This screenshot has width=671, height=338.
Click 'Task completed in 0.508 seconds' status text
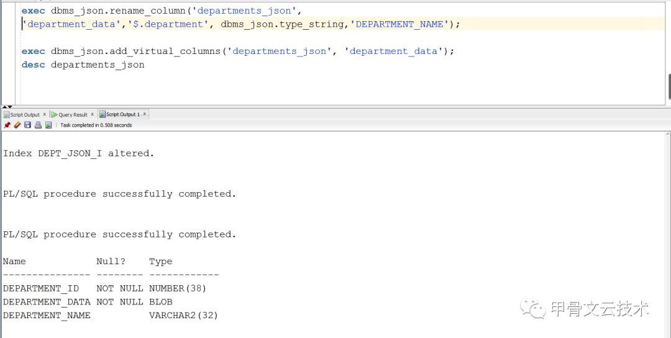coord(96,125)
